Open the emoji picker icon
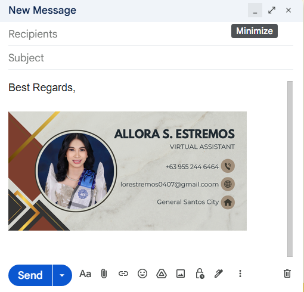The image size is (304, 292). pos(142,274)
